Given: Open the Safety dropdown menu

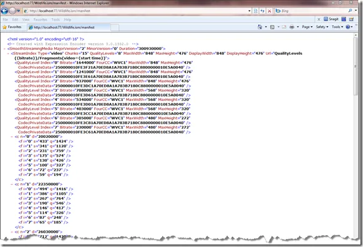Looking at the screenshot, I should tap(322, 27).
